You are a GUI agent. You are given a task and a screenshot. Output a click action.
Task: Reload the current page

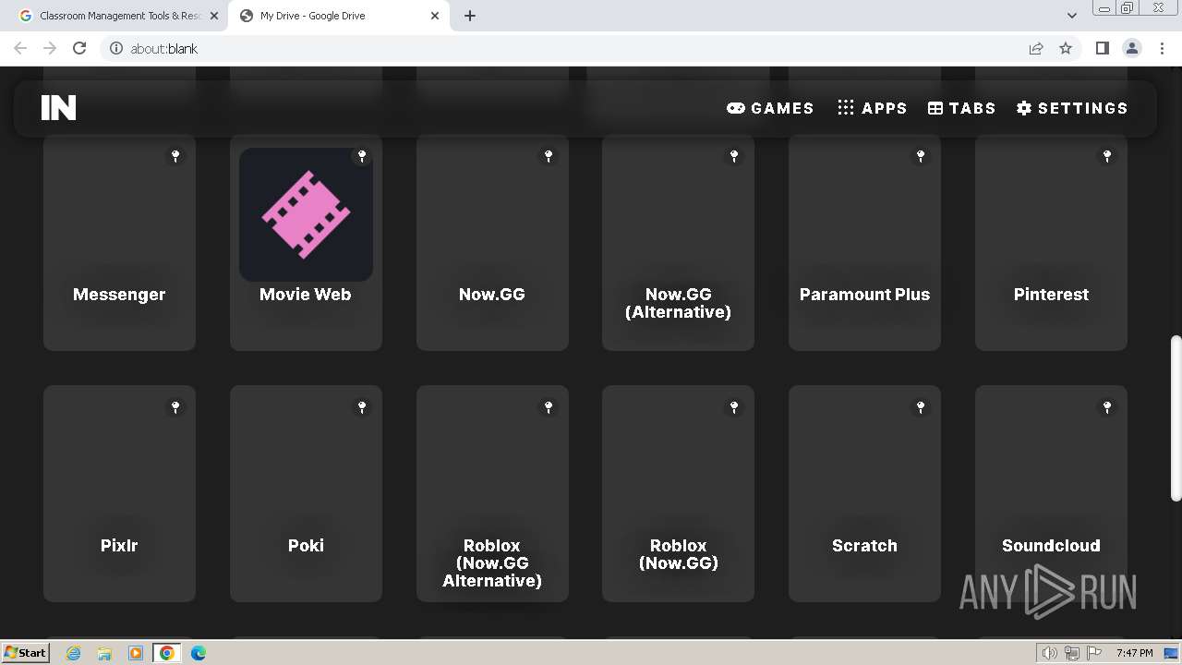pos(79,48)
